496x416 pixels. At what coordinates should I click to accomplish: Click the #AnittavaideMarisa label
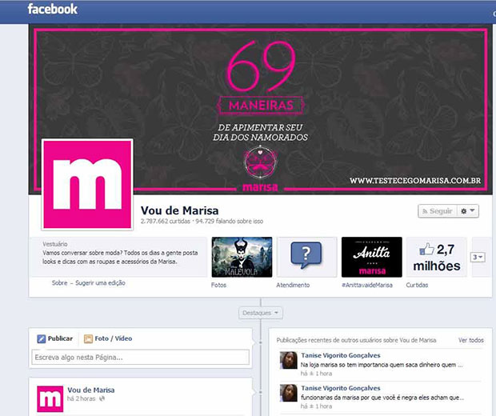pyautogui.click(x=367, y=285)
